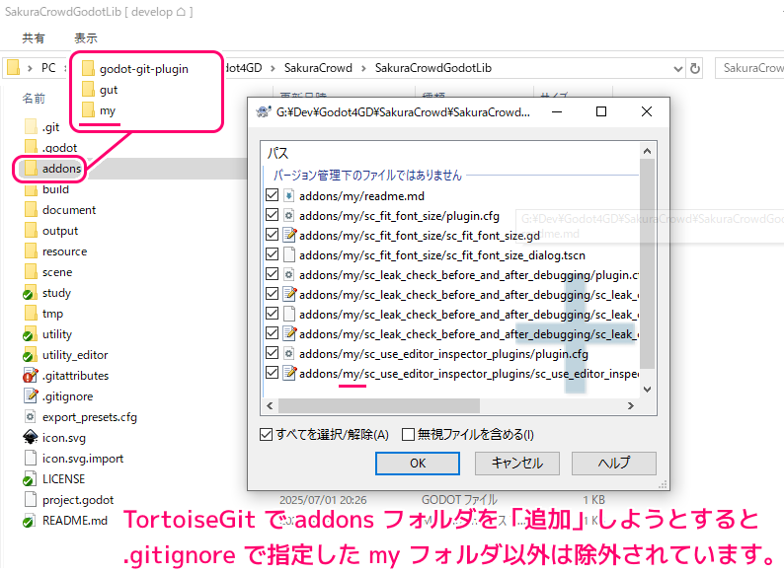
Task: Expand the address bar history dropdown
Action: 674,68
